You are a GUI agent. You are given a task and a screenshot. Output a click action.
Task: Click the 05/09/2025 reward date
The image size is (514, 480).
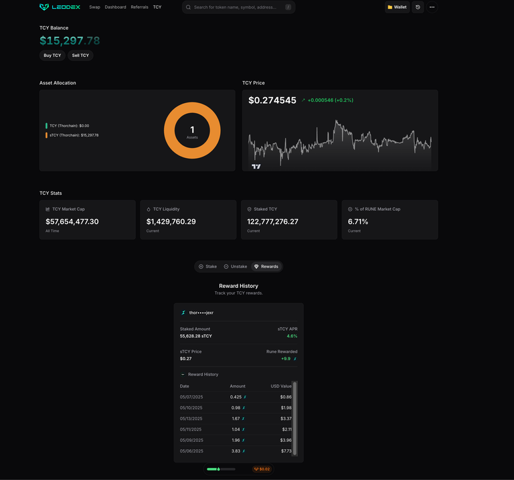pyautogui.click(x=191, y=441)
